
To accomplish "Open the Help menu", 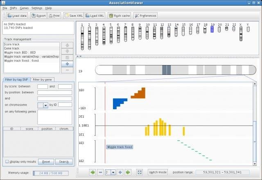I will pos(48,8).
